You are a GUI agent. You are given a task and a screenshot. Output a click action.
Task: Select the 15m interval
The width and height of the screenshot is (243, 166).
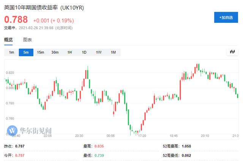tap(41, 52)
